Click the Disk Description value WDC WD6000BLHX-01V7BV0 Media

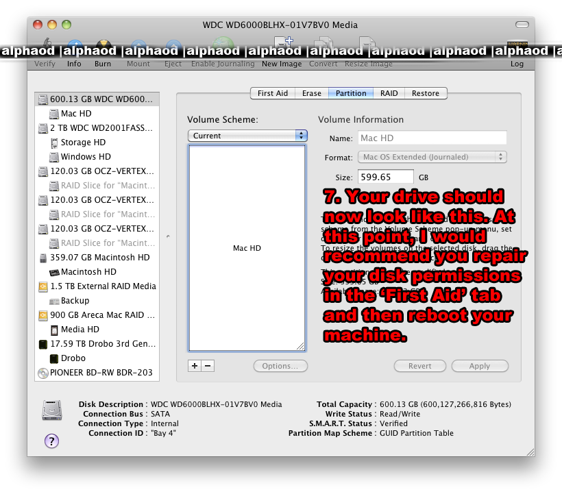pyautogui.click(x=216, y=404)
